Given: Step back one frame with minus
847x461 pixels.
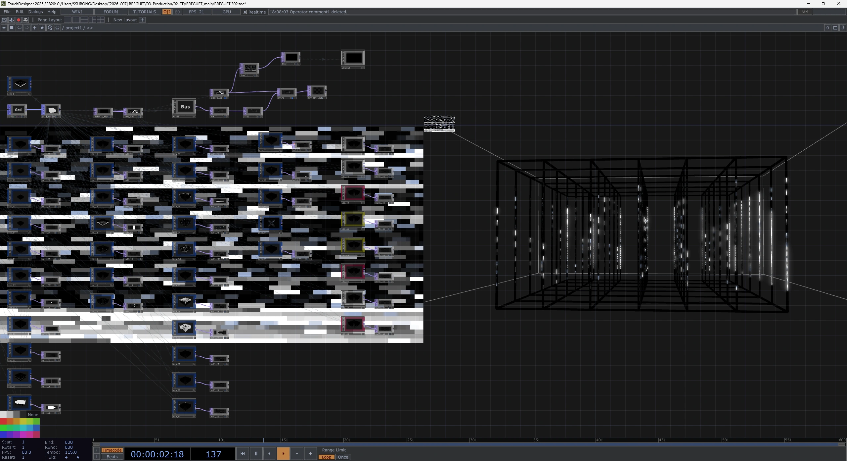Looking at the screenshot, I should point(297,454).
